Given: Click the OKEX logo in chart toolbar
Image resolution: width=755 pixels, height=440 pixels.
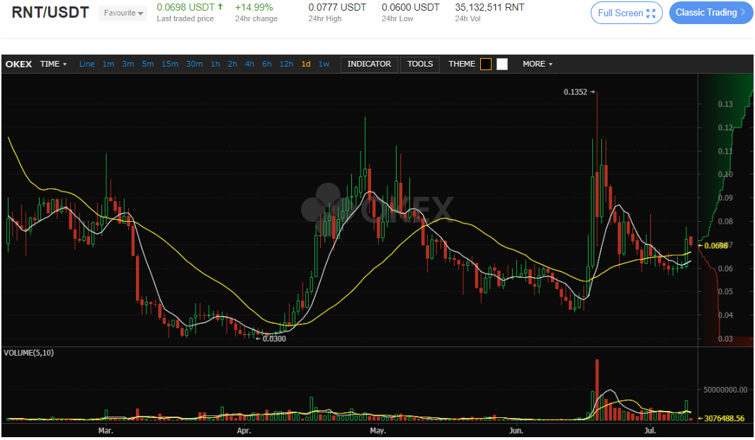Looking at the screenshot, I should [x=18, y=64].
